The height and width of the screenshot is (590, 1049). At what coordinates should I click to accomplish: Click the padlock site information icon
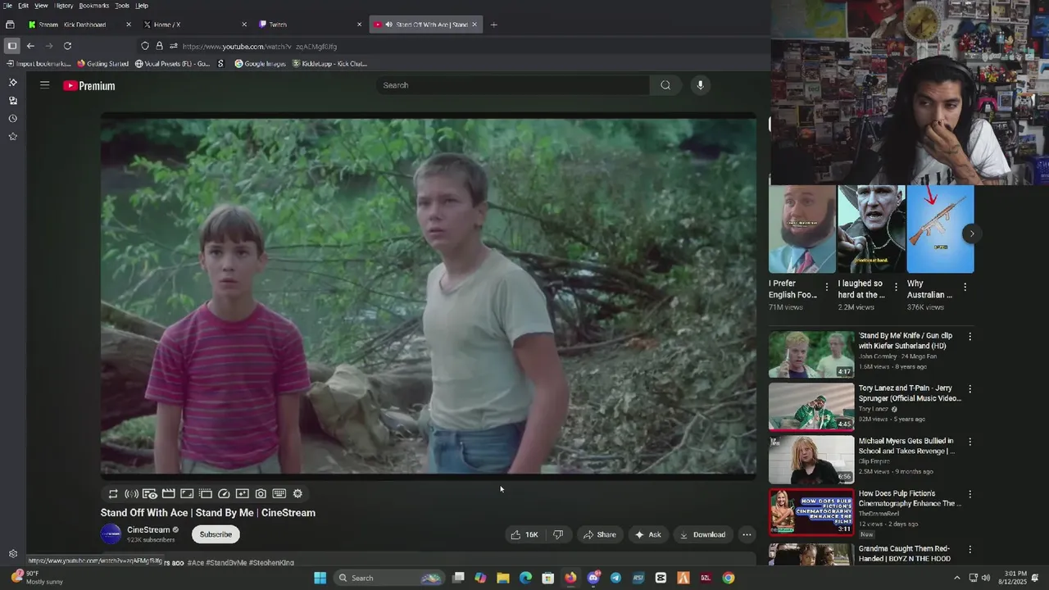click(159, 46)
